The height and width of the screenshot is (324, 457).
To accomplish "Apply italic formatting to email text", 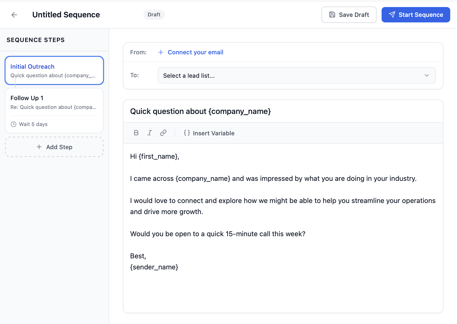I will [x=150, y=133].
